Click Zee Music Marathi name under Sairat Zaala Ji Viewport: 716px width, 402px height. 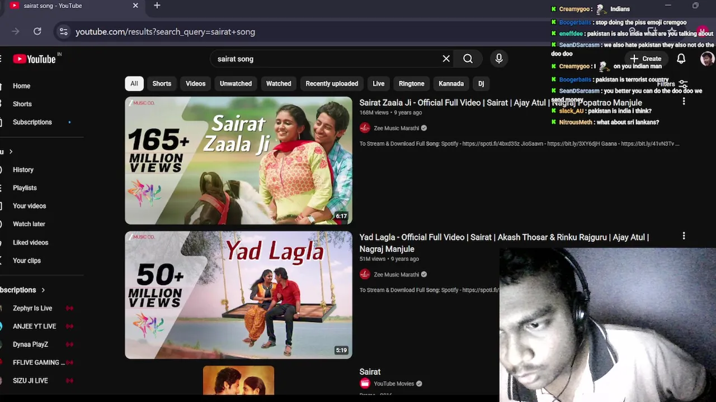tap(396, 128)
